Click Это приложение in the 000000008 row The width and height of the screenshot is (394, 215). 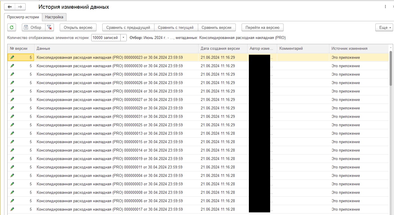click(x=346, y=192)
